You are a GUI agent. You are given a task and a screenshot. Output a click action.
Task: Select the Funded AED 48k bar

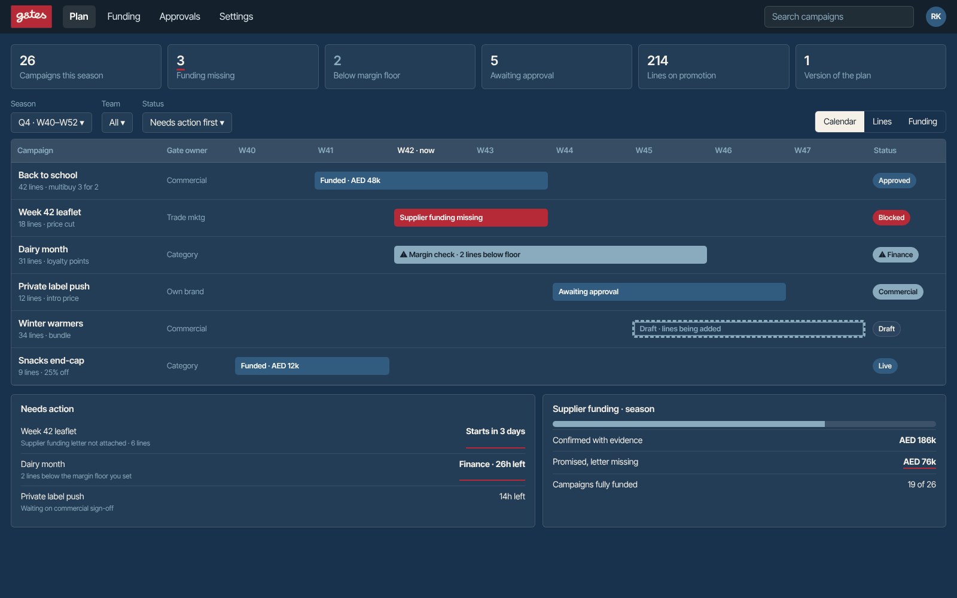[x=431, y=181]
